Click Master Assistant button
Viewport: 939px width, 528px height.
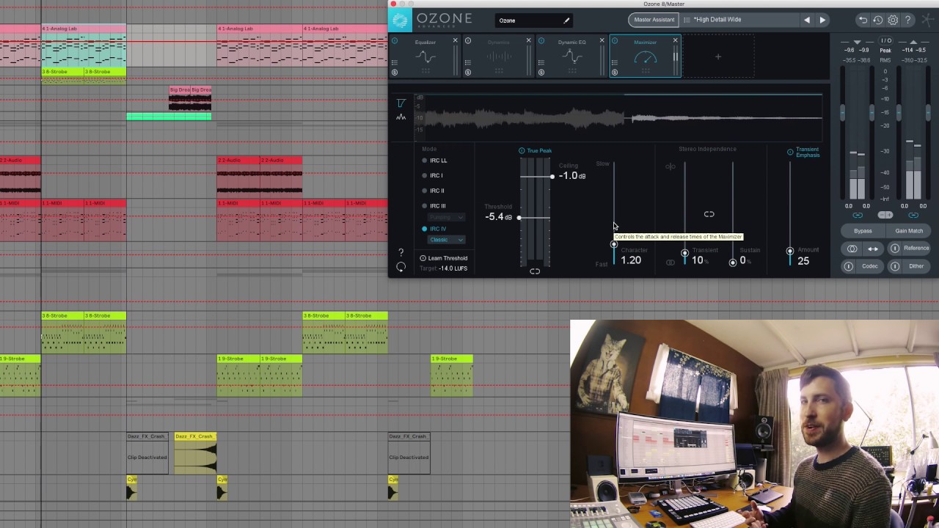(654, 20)
